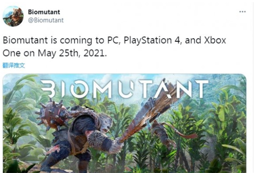The image size is (257, 173).
Task: Click the 'May 25th, 2021' date text
Action: click(x=72, y=53)
